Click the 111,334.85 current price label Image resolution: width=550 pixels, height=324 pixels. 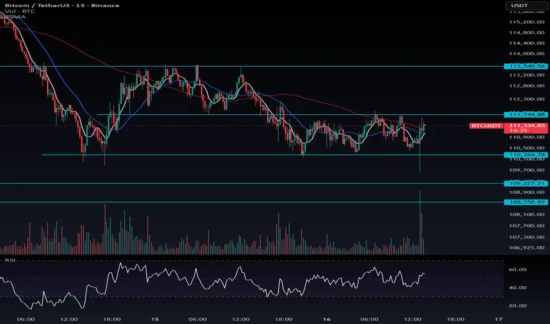click(525, 125)
